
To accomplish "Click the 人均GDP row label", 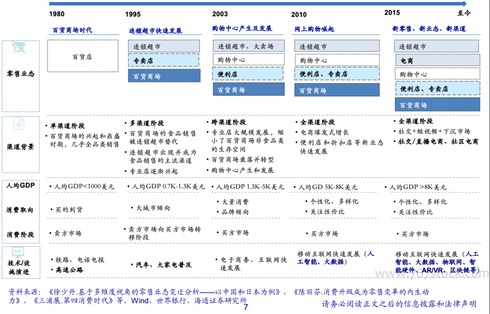I will (20, 185).
